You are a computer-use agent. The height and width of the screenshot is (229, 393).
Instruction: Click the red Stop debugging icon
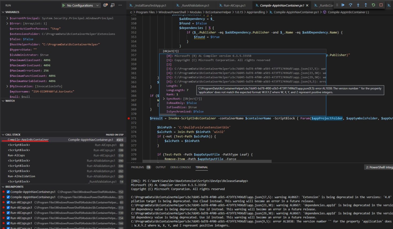(381, 5)
